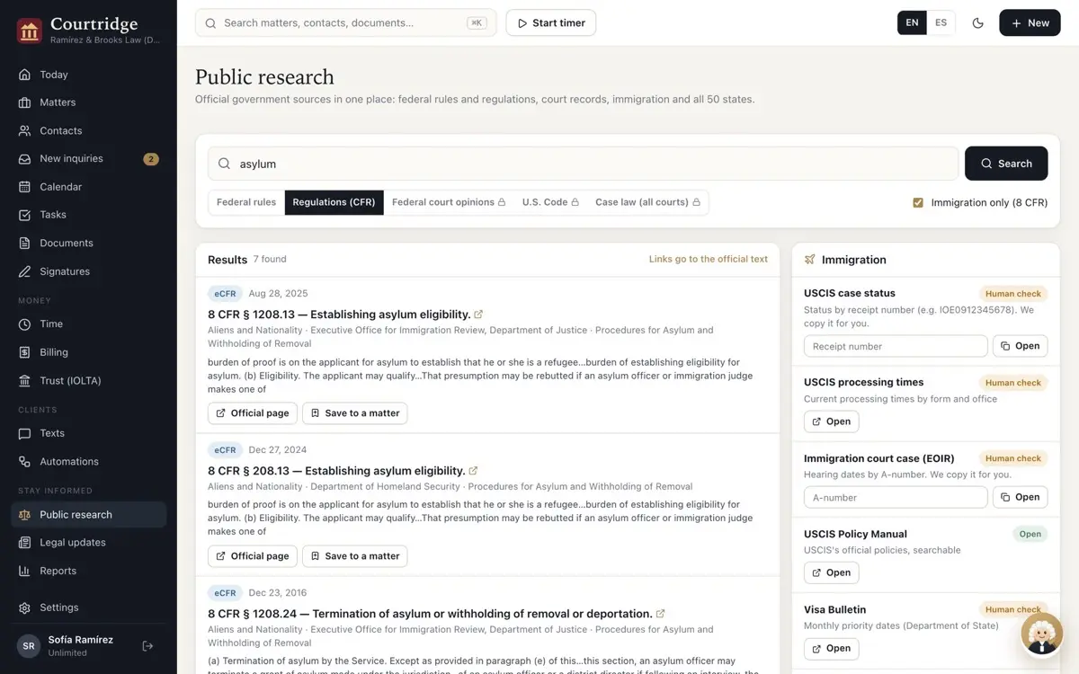
Task: Open the Matters page
Action: (88, 102)
